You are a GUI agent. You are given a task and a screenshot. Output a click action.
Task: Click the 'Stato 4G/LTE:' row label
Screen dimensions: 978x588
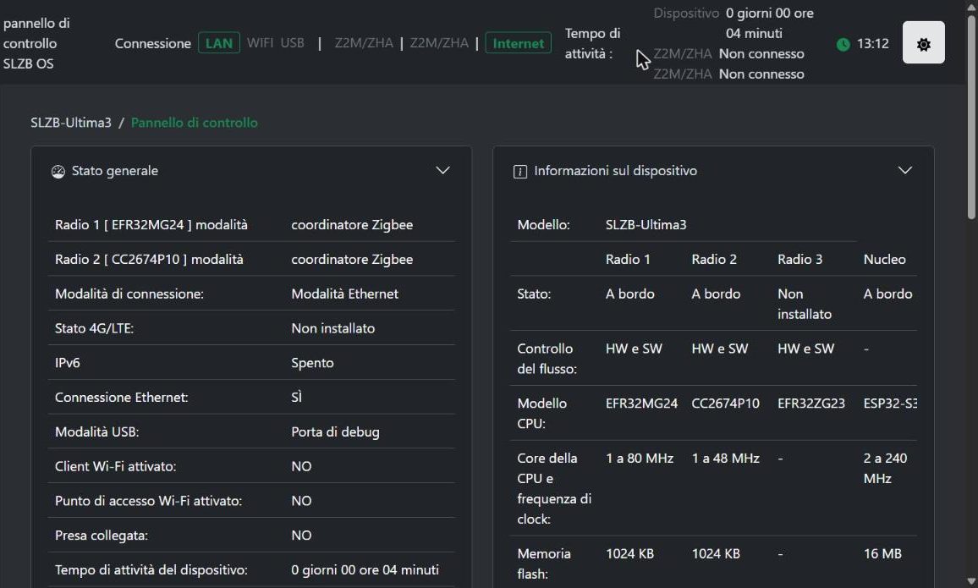(94, 328)
